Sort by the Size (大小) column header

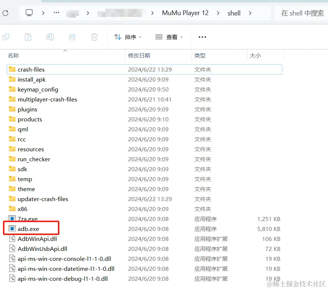coord(255,55)
